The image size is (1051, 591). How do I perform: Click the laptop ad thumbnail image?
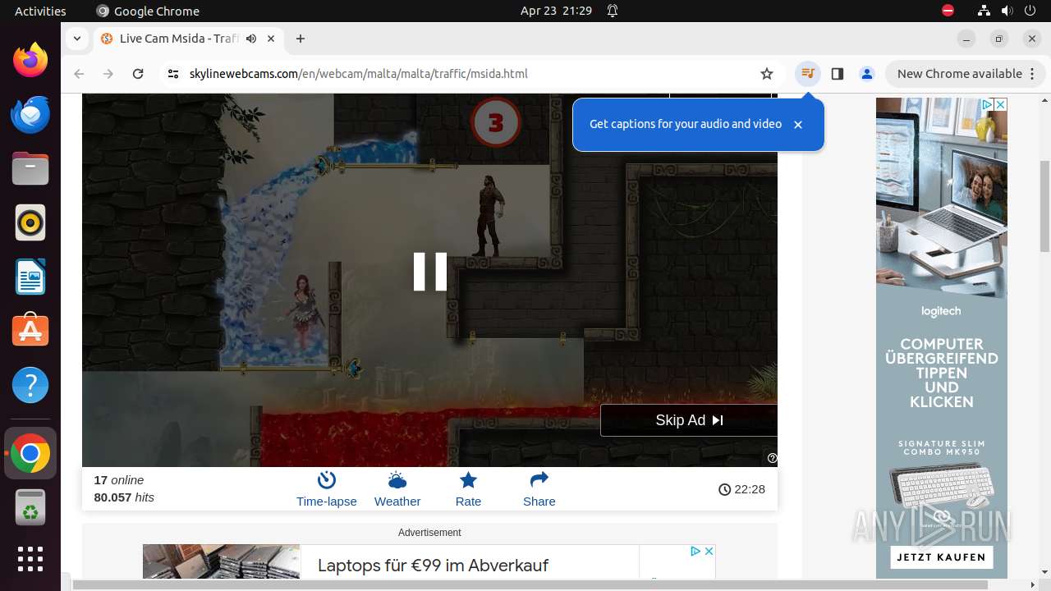[x=221, y=561]
